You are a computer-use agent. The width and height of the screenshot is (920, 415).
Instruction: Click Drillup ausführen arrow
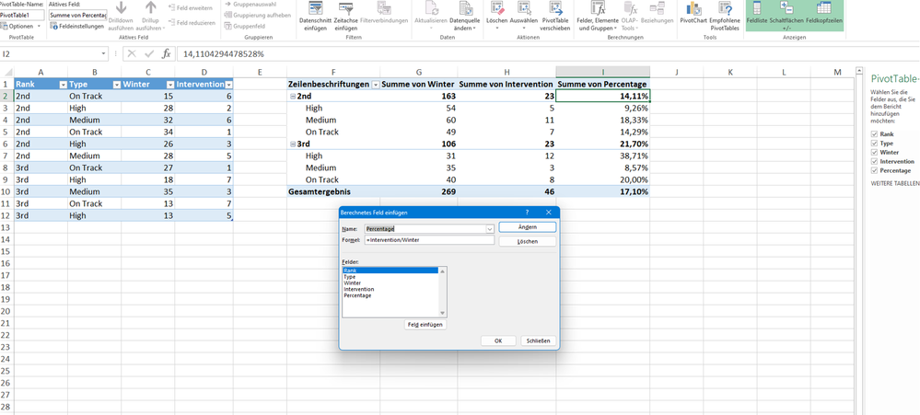(150, 8)
